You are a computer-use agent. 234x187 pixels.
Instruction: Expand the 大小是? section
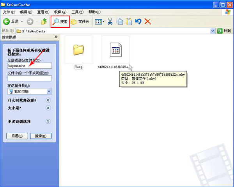point(48,108)
